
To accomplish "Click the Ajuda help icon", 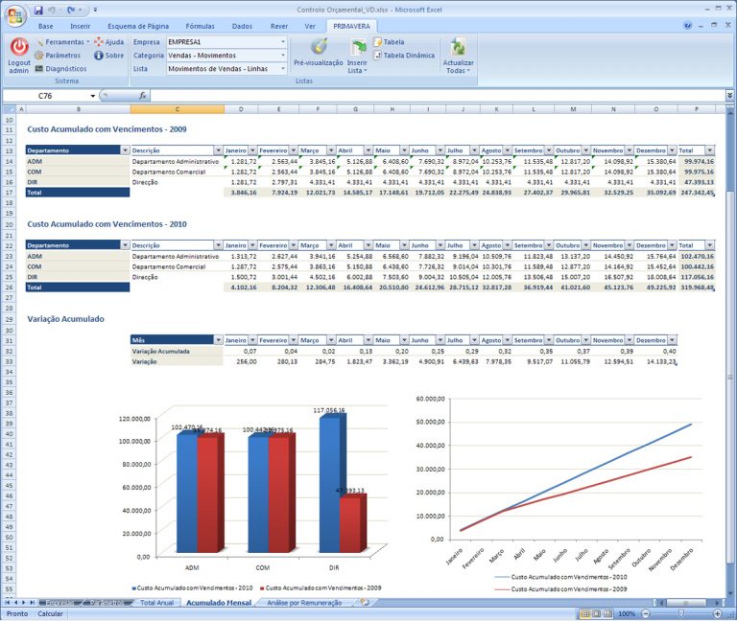I will pos(109,42).
